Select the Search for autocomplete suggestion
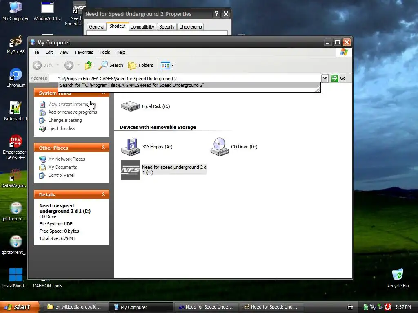The width and height of the screenshot is (418, 313). (189, 85)
